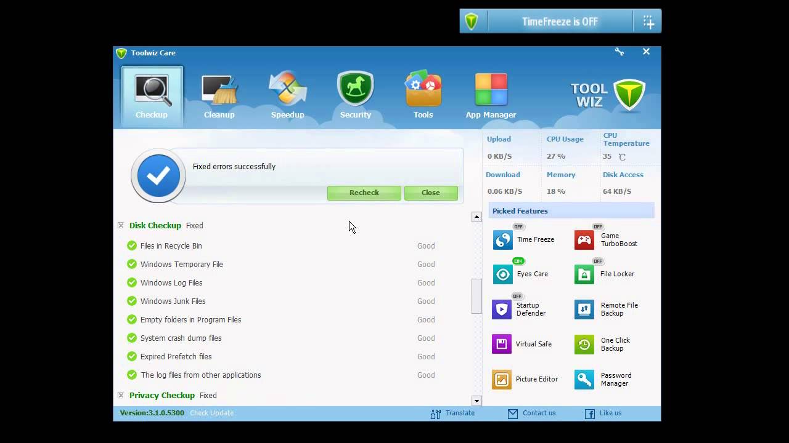Open the File Locker icon
This screenshot has height=443, width=789.
point(584,274)
